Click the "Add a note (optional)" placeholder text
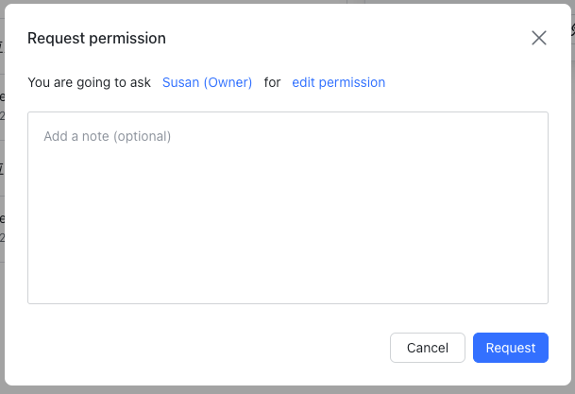The width and height of the screenshot is (575, 394). pyautogui.click(x=107, y=136)
